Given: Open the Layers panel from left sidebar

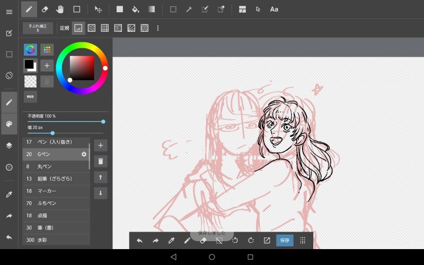Looking at the screenshot, I should [x=9, y=145].
